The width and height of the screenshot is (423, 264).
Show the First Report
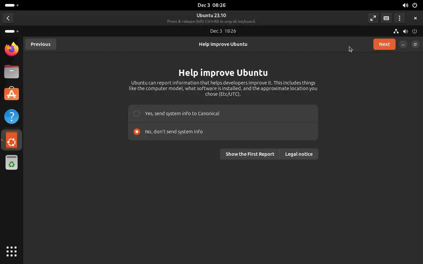point(250,154)
